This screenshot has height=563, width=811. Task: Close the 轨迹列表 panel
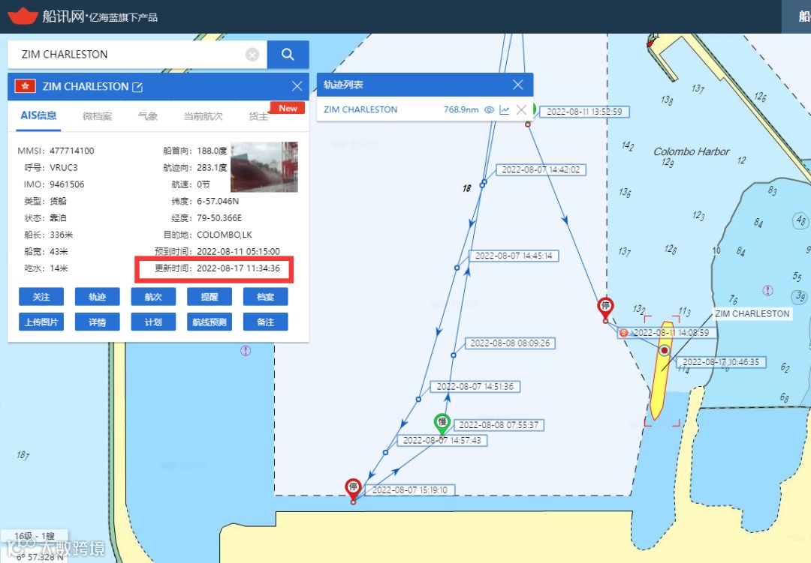pyautogui.click(x=517, y=85)
